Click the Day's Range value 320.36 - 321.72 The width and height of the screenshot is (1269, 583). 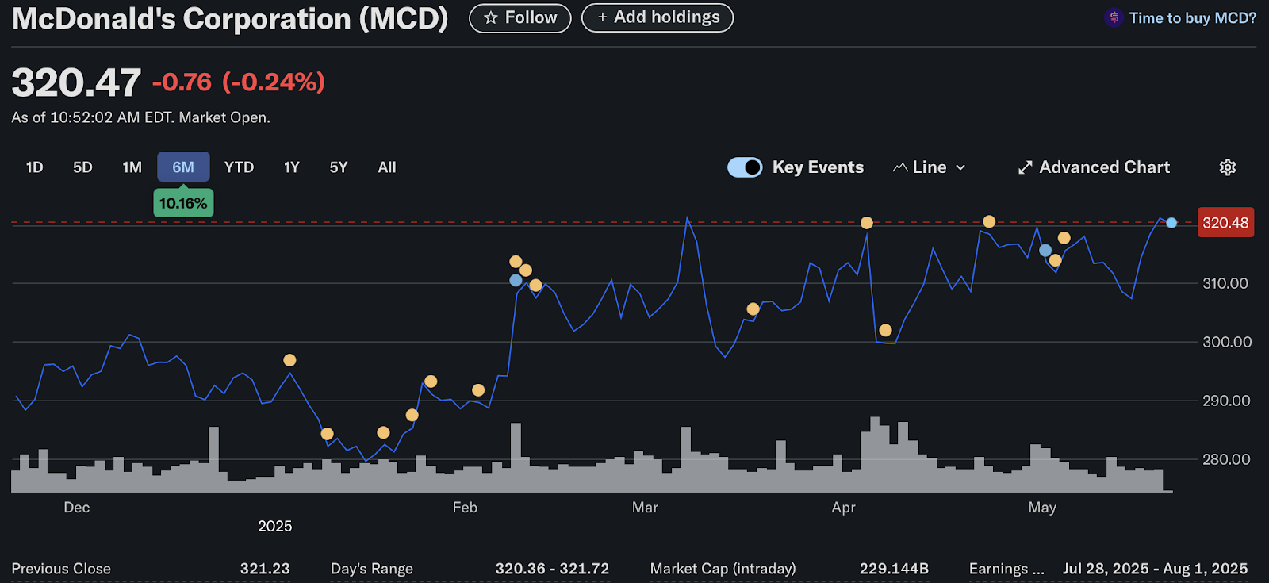point(552,569)
